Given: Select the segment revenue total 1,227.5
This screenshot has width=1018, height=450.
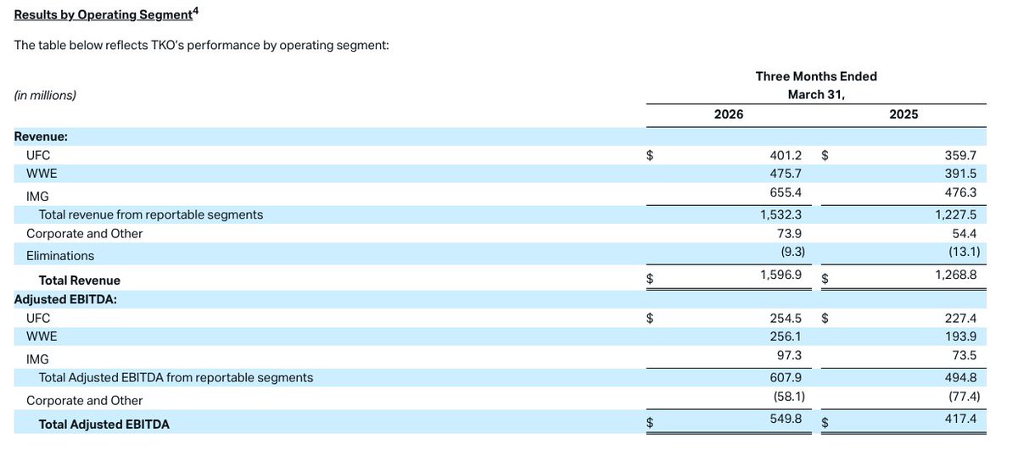Looking at the screenshot, I should pos(956,215).
